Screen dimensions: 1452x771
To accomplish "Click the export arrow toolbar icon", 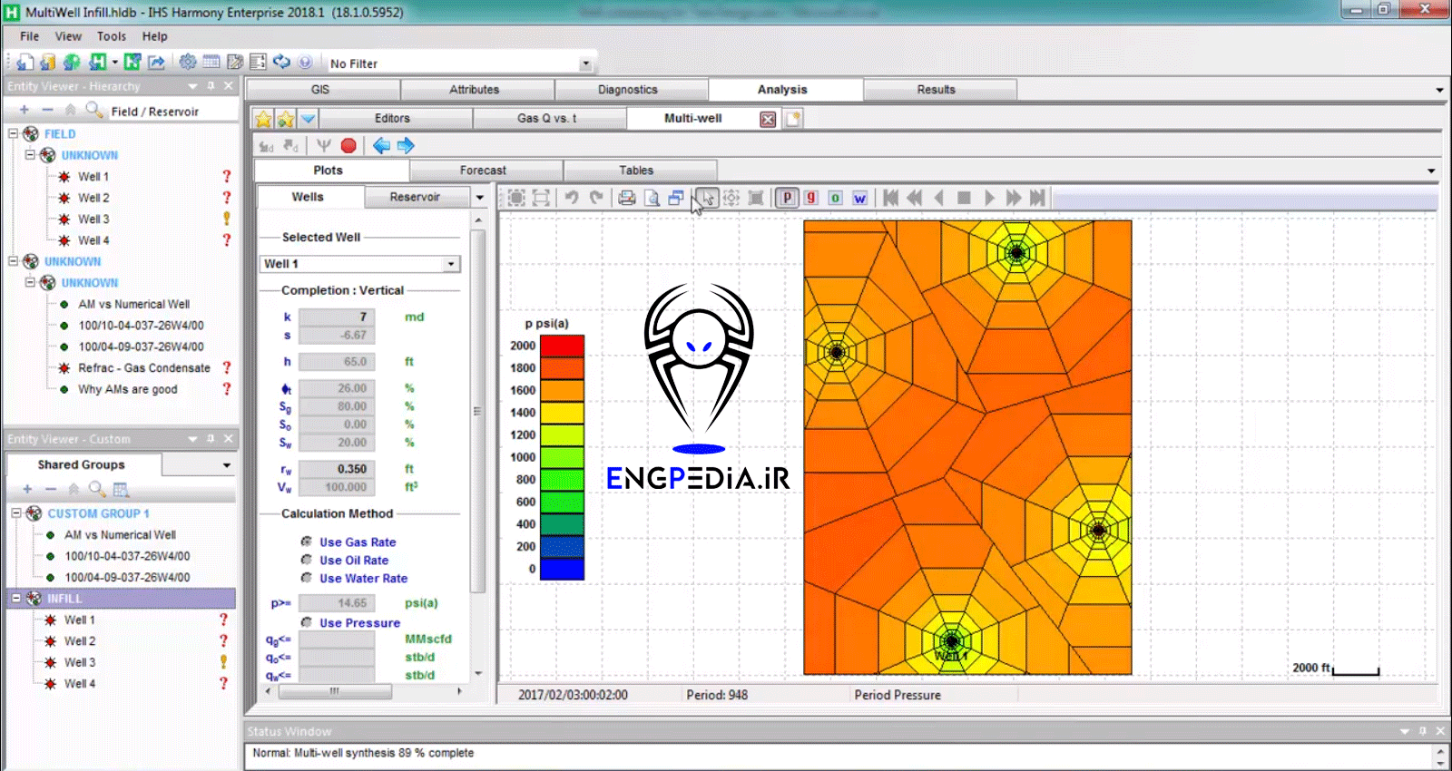I will pos(156,62).
